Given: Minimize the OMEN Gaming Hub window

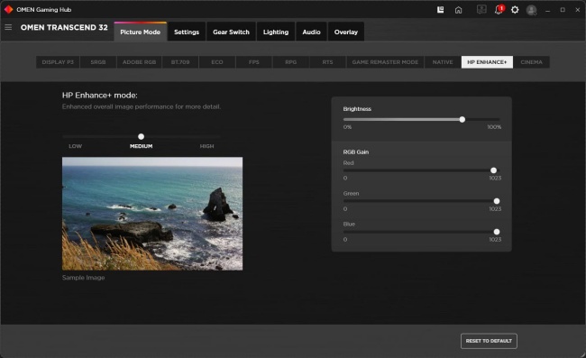Looking at the screenshot, I should coord(547,10).
